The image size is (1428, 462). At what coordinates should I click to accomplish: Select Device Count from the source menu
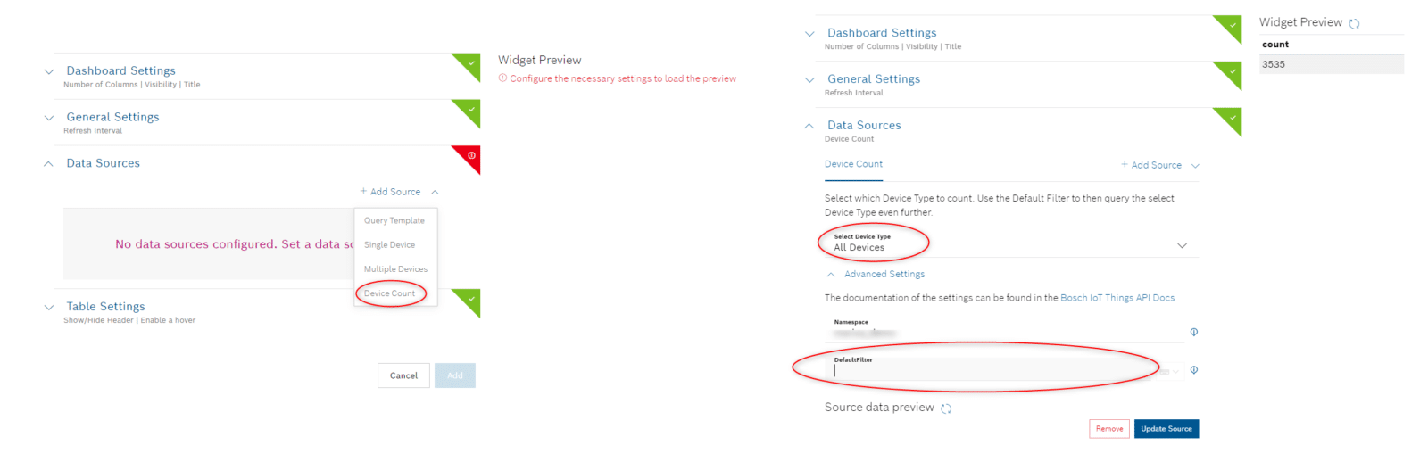[389, 293]
